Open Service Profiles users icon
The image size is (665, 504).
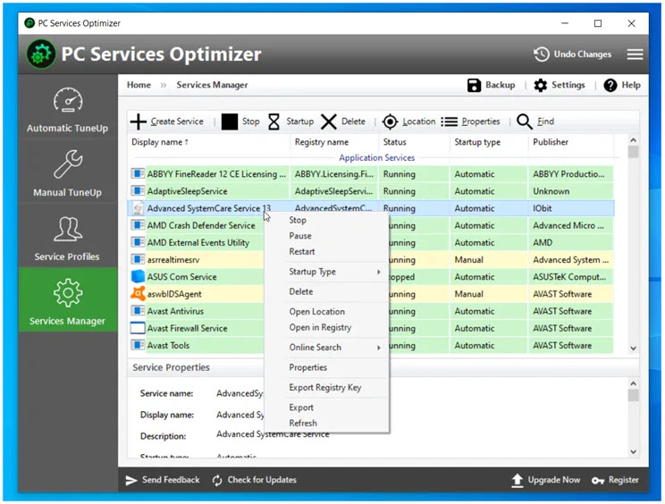click(68, 229)
